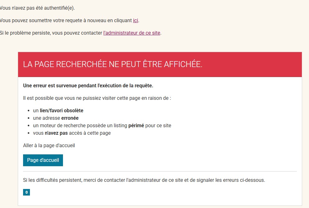Viewport: 309px width, 208px height.
Task: Open the "l'administrateur de ce site" link
Action: (x=132, y=33)
